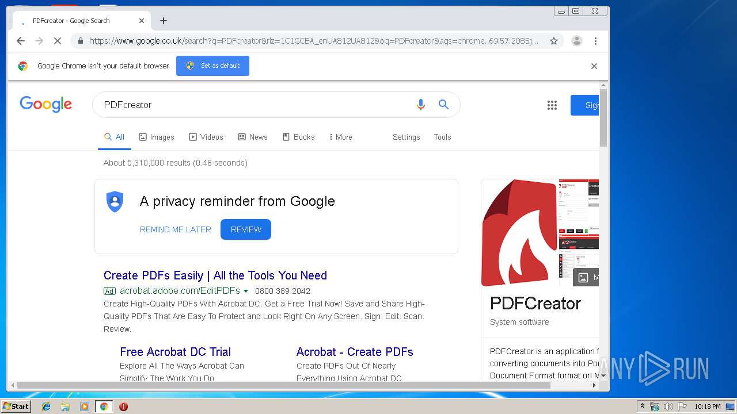View site info lock icon
The image size is (737, 414).
80,41
